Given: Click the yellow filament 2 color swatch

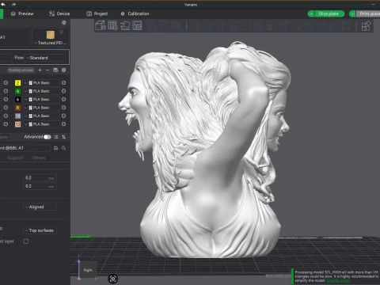Looking at the screenshot, I should 17,83.
